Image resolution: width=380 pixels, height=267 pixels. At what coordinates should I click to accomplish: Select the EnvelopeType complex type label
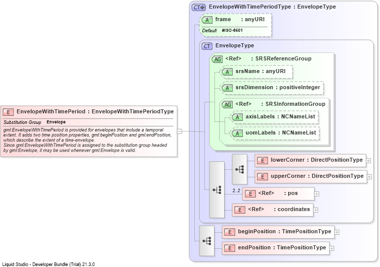pos(235,45)
